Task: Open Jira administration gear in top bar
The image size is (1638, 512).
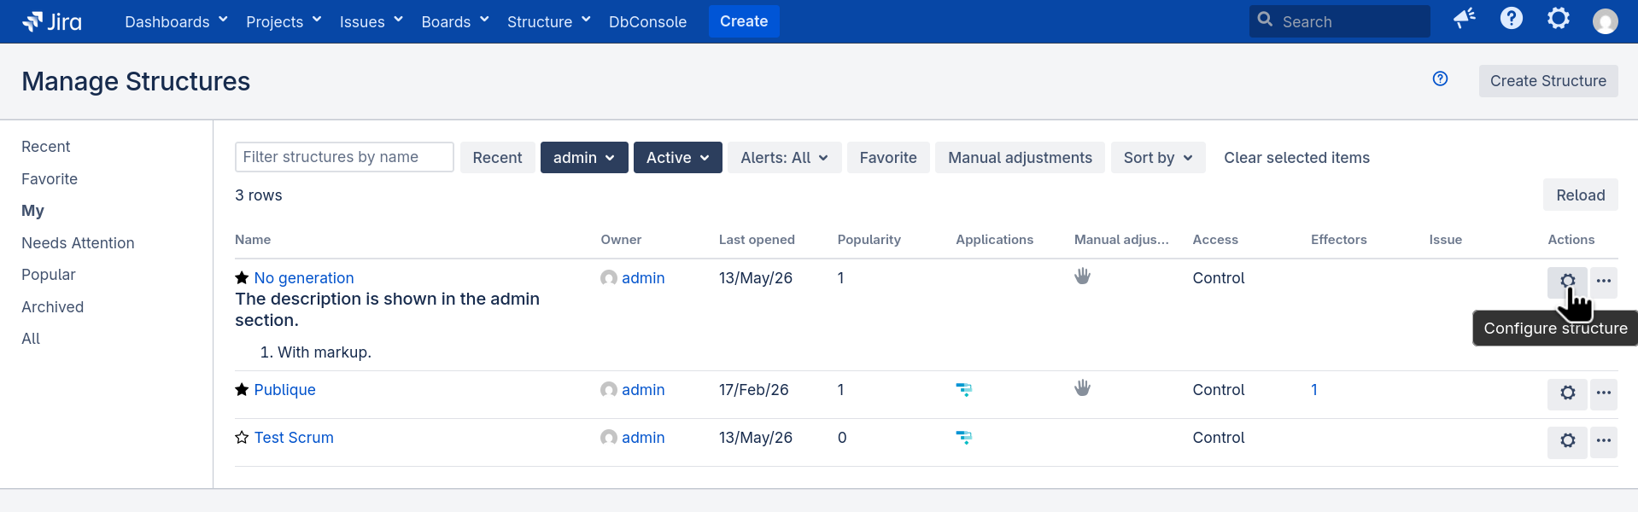Action: pos(1558,19)
